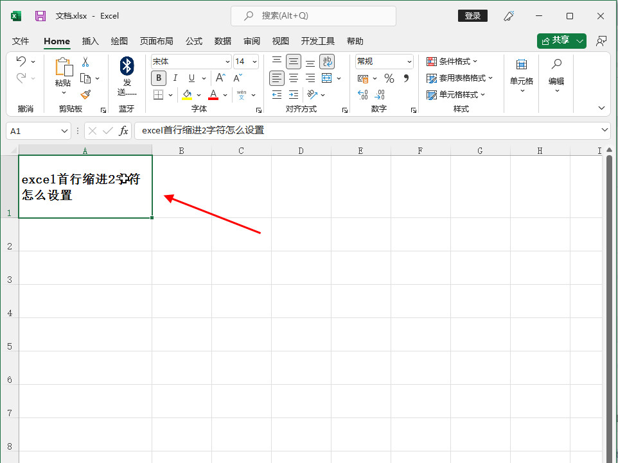Send file via the Bluetooth icon
Image resolution: width=618 pixels, height=463 pixels.
[x=127, y=66]
